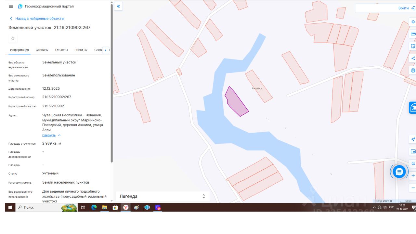Open the Paint palette app on the taskbar

[136, 207]
